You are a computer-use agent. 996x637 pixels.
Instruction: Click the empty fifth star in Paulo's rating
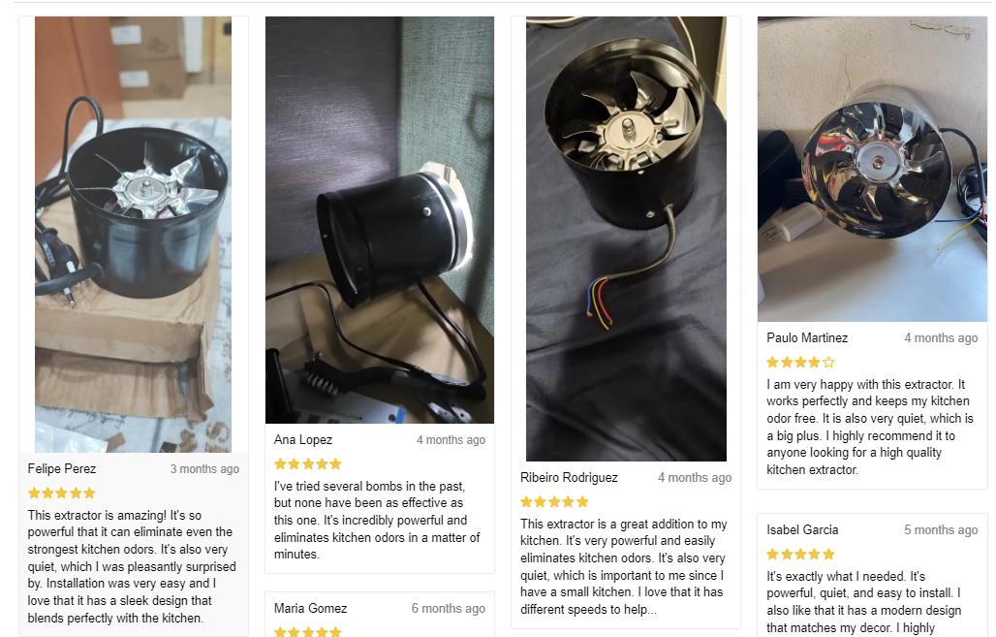828,363
